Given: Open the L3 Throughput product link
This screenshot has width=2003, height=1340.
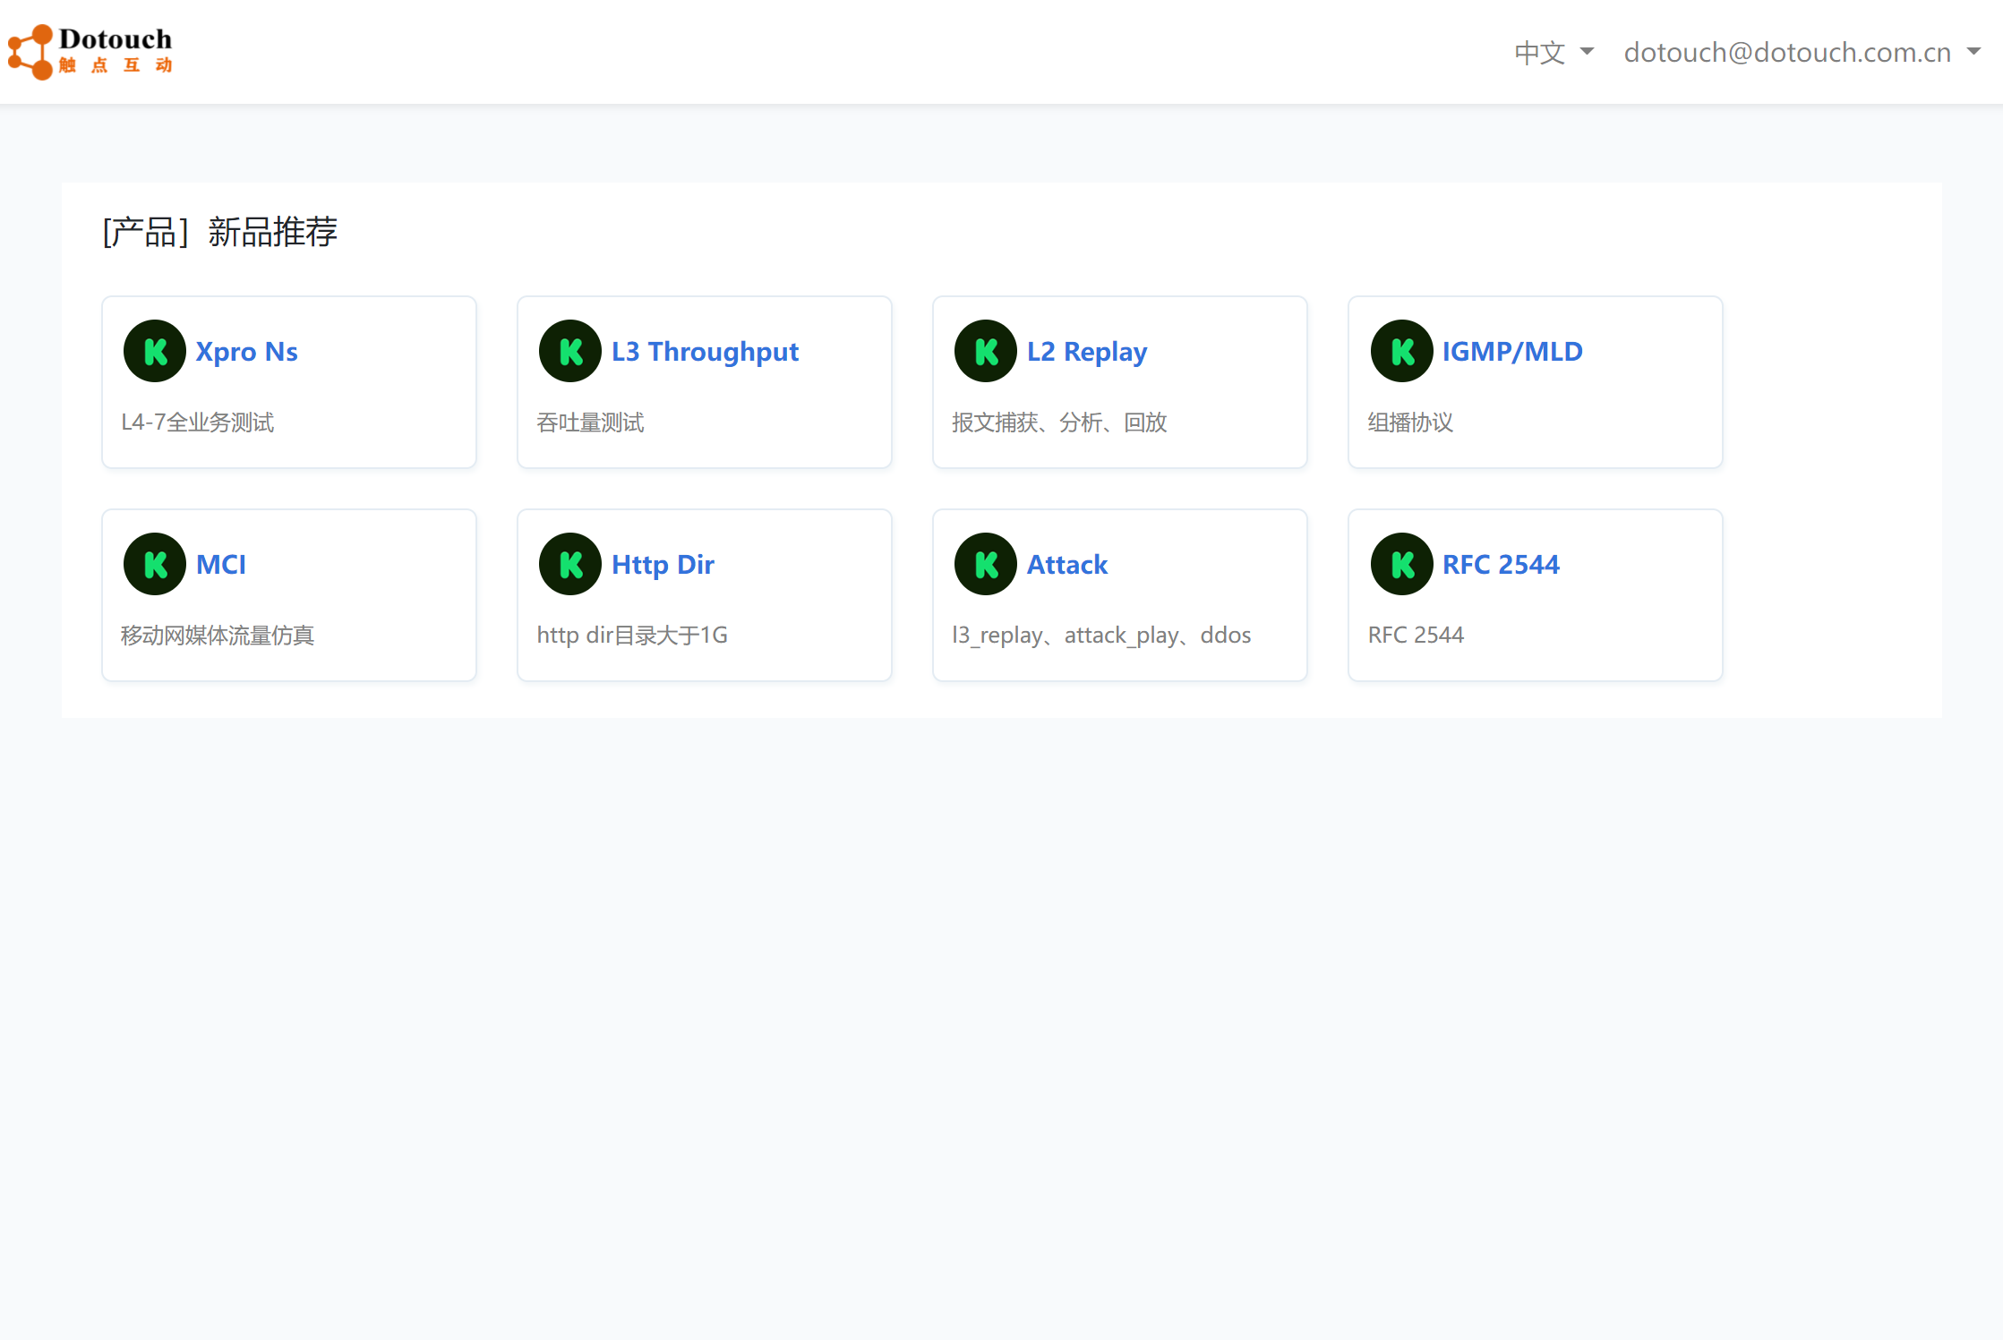Looking at the screenshot, I should click(705, 352).
